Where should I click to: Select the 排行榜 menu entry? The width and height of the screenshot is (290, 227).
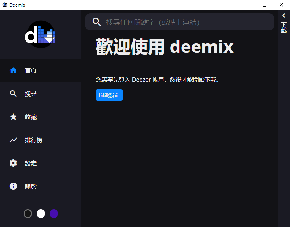34,140
